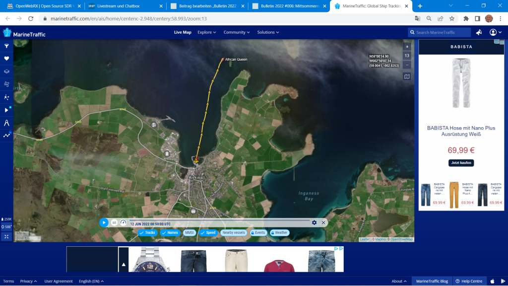Click the map type icon below zoom
The height and width of the screenshot is (286, 508).
coord(407,76)
